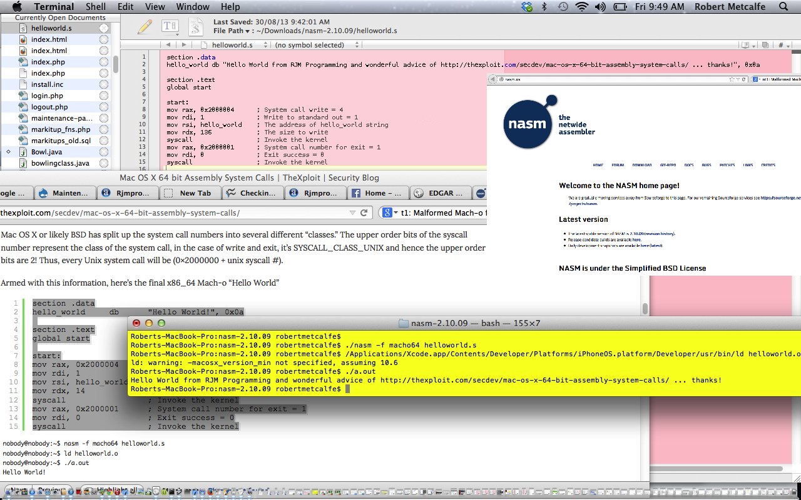Open the book icon dropdown at editor top-right
Viewport: 801px width, 500px height.
click(746, 45)
